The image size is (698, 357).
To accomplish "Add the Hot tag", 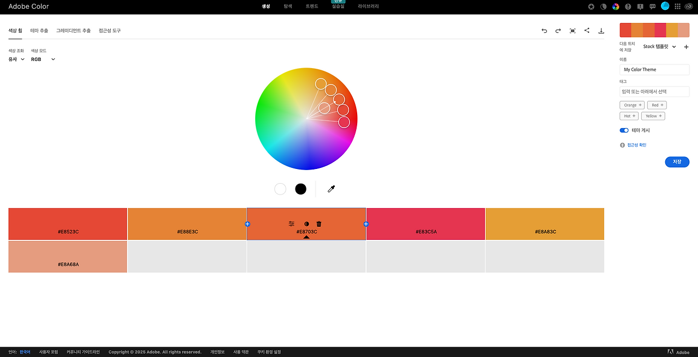I will pos(629,116).
